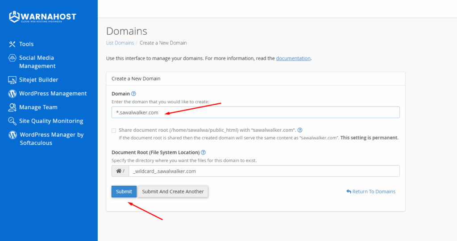Click the Domain name input field

pos(255,112)
